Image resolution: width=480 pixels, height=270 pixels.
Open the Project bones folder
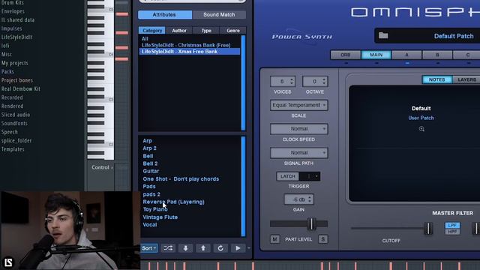[16, 80]
